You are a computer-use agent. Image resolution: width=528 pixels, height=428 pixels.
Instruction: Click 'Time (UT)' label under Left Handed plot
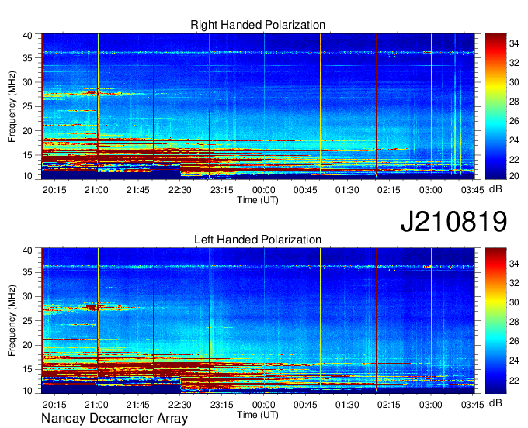click(258, 415)
